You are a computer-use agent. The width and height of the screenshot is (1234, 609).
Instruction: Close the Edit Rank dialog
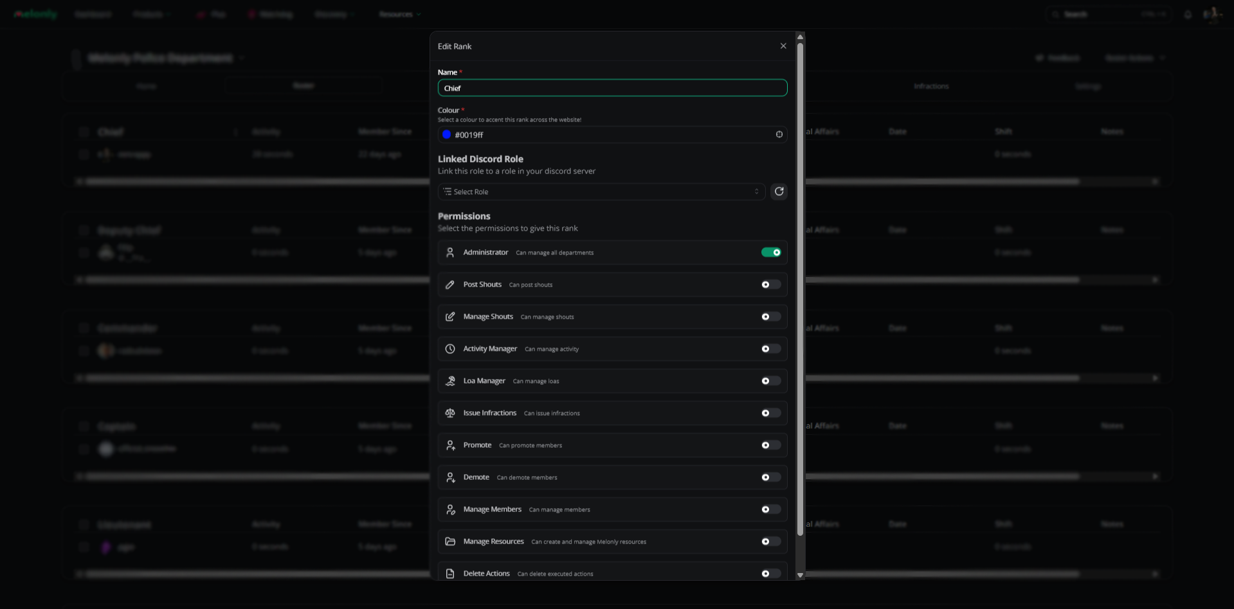pos(783,46)
